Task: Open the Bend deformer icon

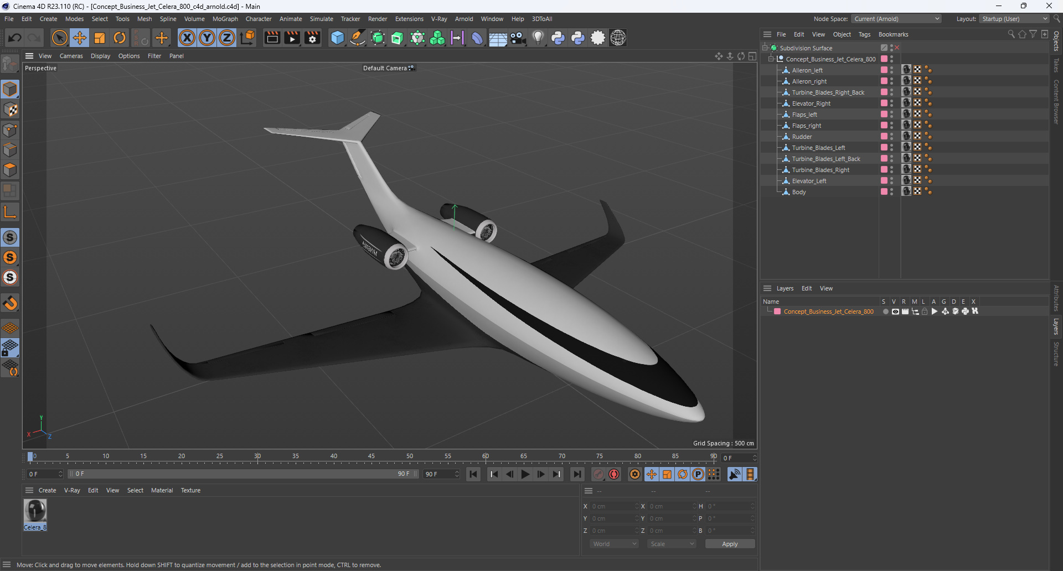Action: click(x=477, y=38)
